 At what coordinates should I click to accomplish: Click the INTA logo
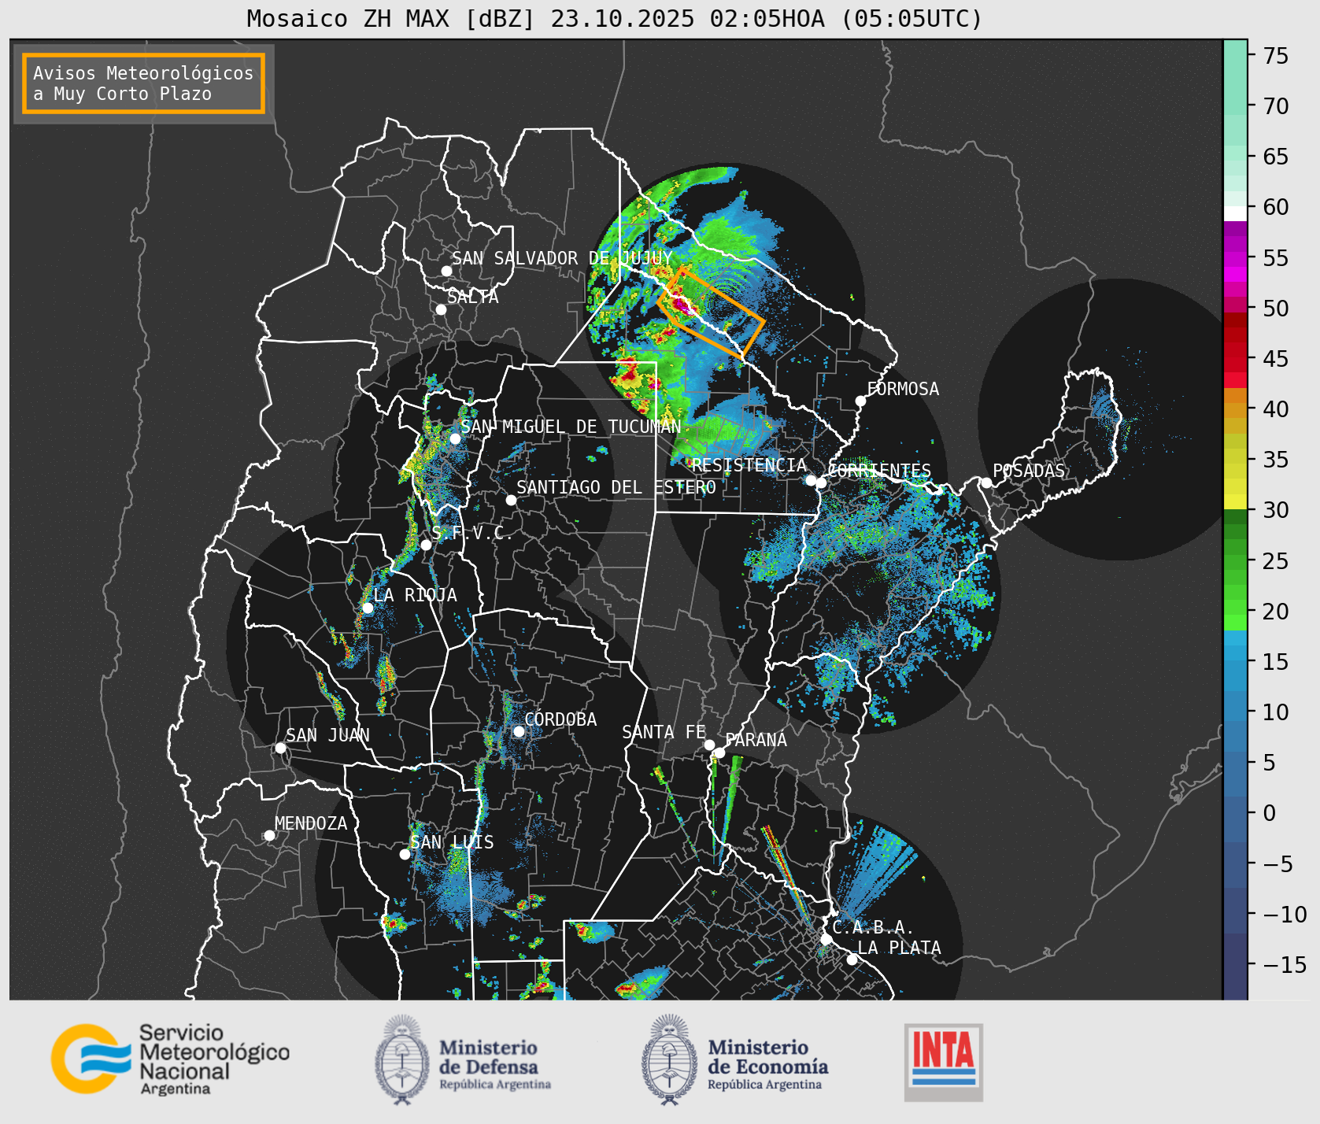coord(943,1062)
